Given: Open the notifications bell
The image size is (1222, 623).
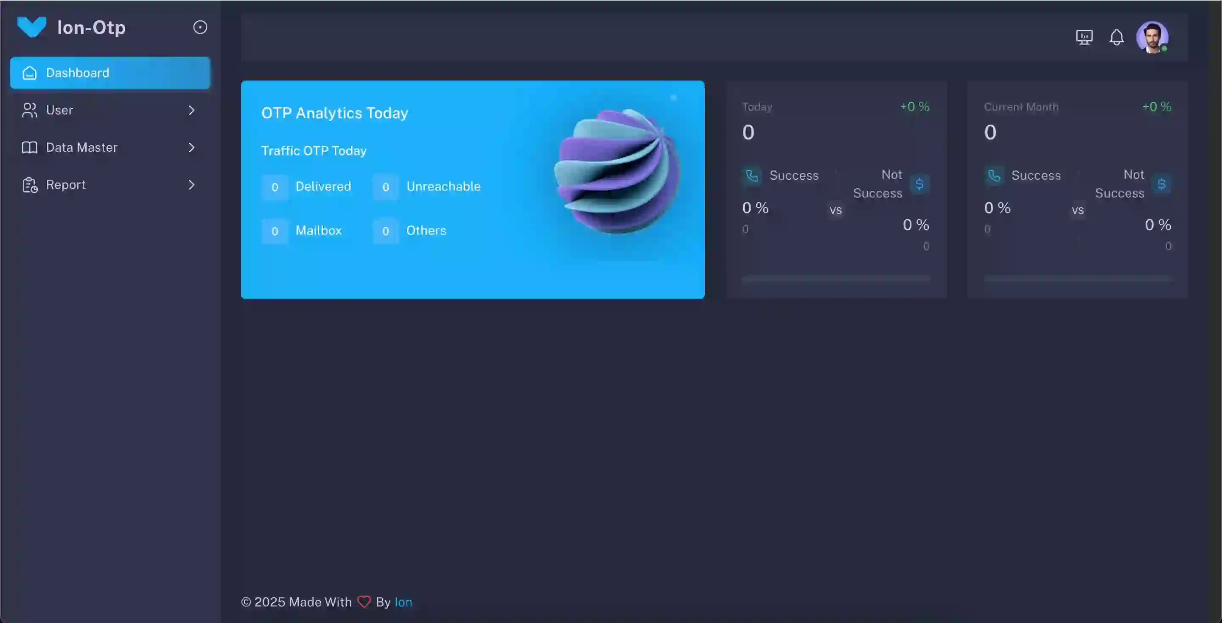Looking at the screenshot, I should (x=1116, y=37).
